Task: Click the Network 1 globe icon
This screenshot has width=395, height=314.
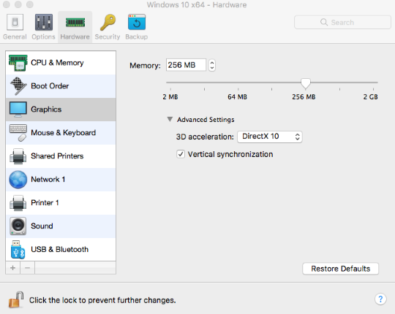Action: (18, 180)
